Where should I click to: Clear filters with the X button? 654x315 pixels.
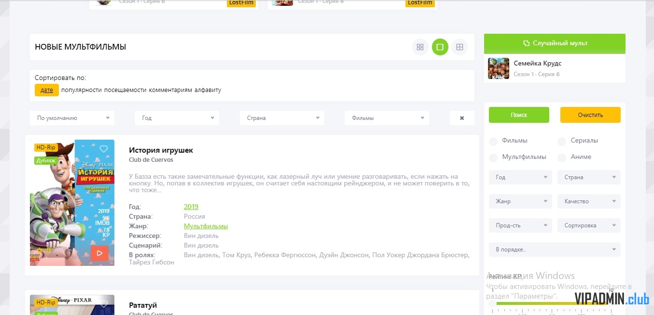pos(462,118)
